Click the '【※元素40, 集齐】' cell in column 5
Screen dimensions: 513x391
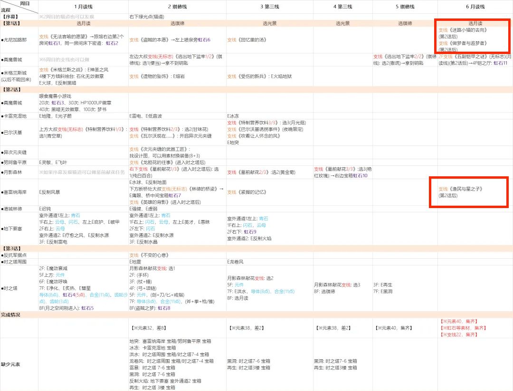point(394,327)
